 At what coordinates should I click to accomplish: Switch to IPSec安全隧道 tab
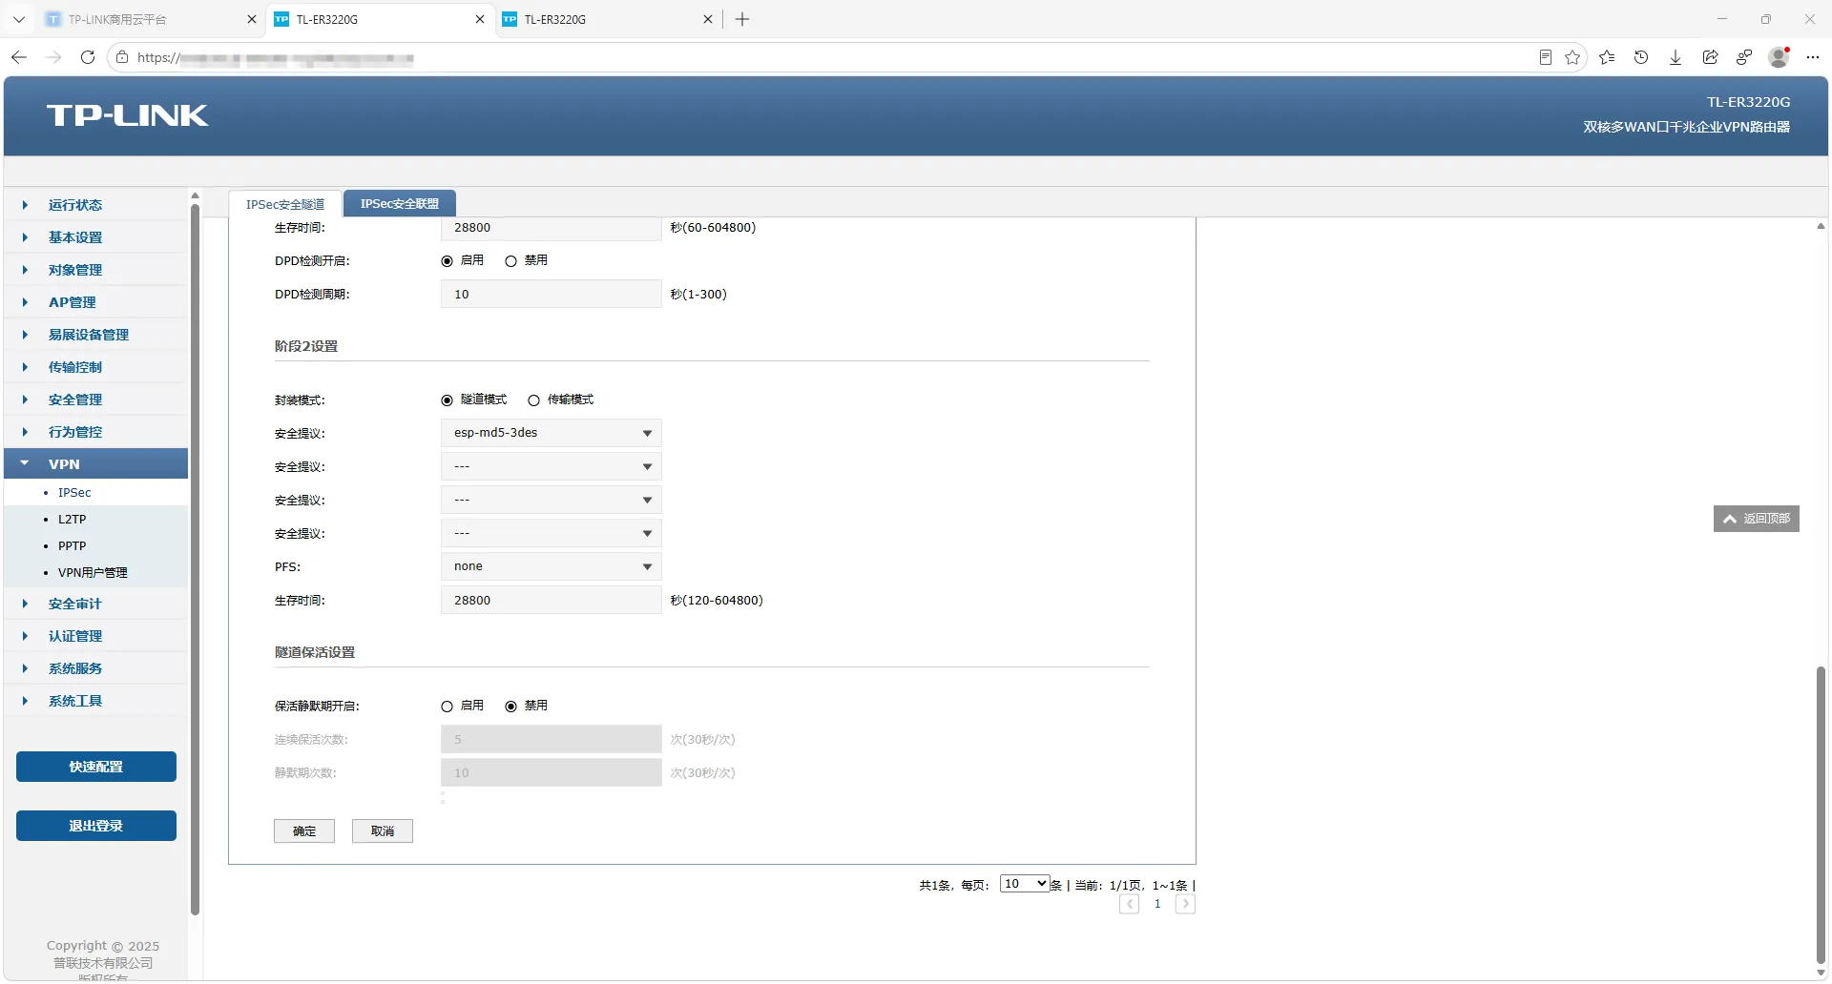[x=284, y=204]
